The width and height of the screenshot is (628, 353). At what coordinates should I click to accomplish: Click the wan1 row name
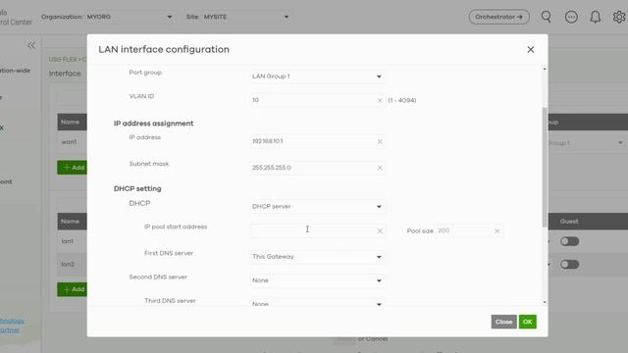point(69,141)
